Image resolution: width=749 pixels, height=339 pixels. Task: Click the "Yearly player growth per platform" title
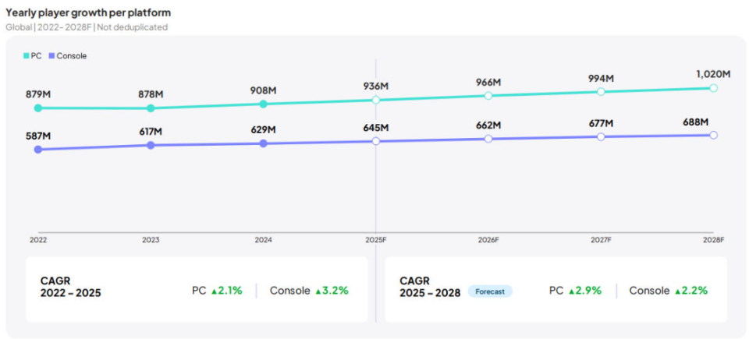88,12
